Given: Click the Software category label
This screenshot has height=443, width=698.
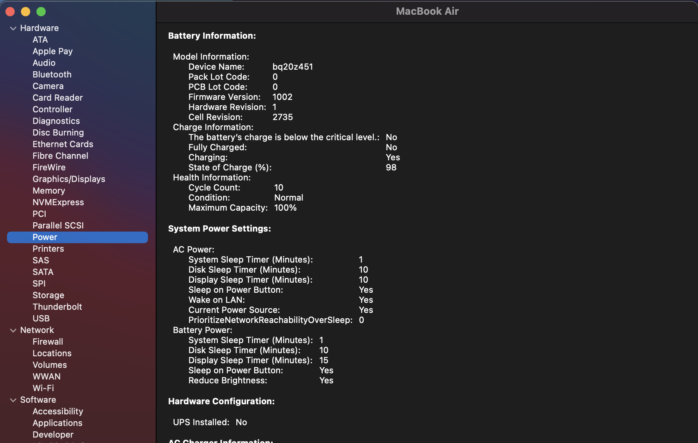Looking at the screenshot, I should (38, 400).
